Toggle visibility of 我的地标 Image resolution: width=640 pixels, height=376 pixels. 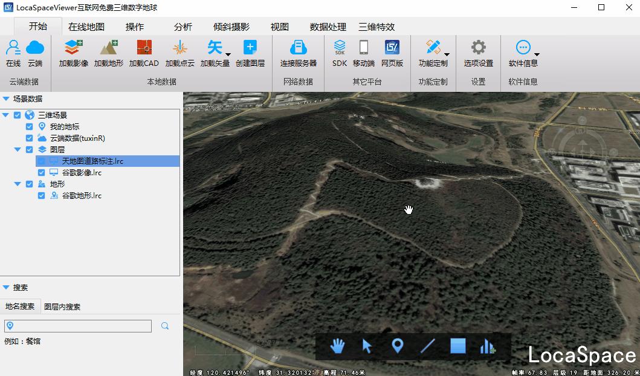click(x=28, y=126)
